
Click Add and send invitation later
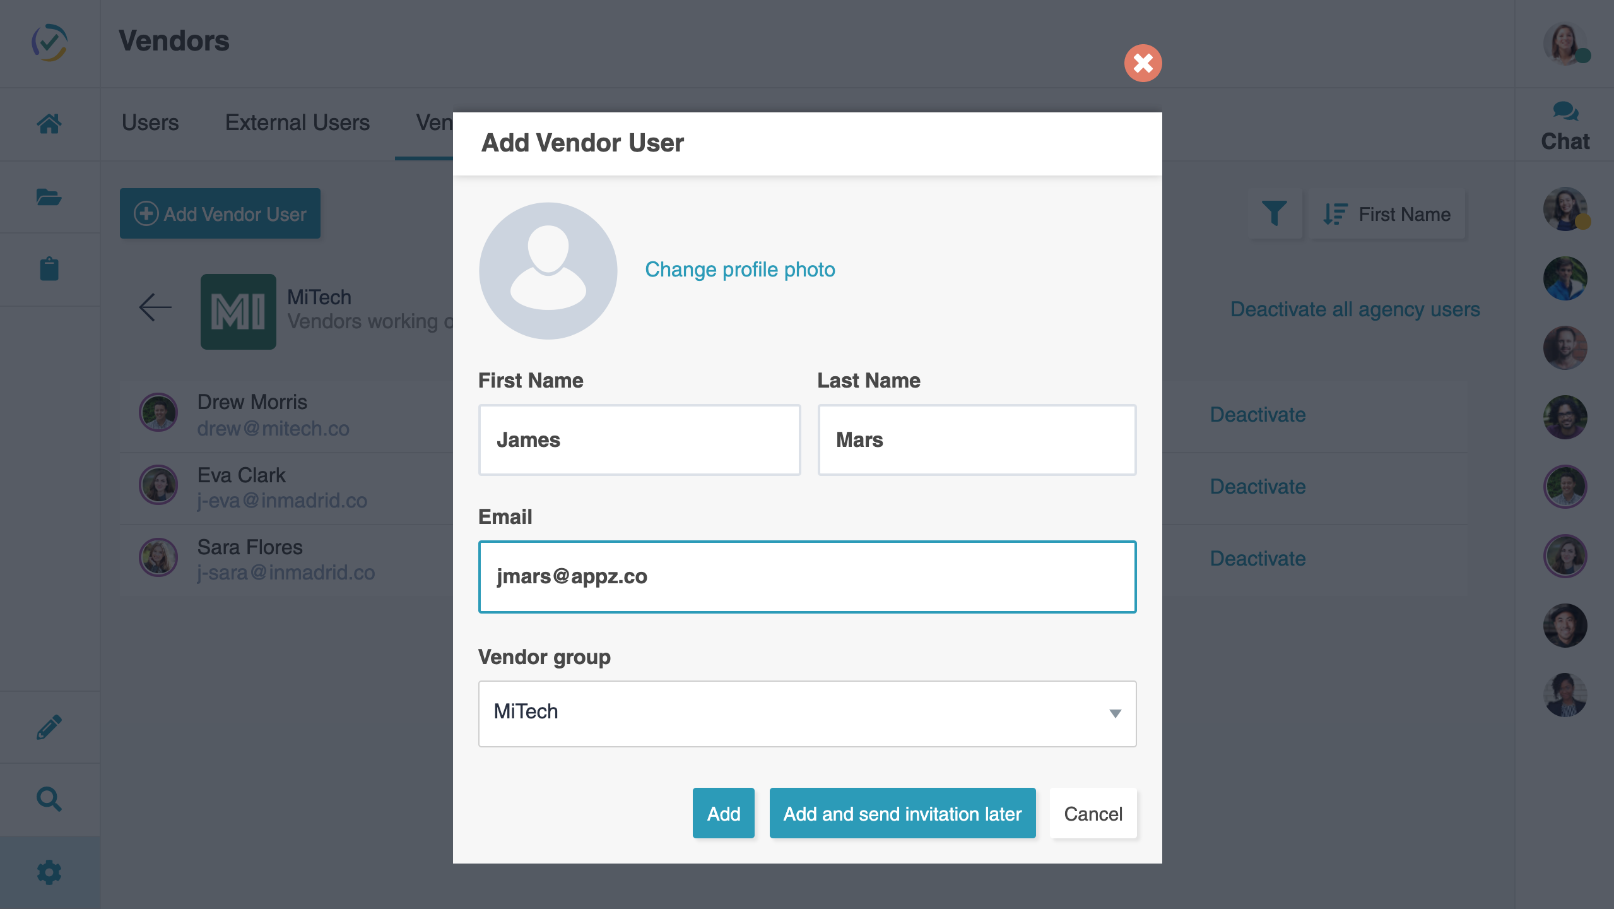tap(902, 813)
